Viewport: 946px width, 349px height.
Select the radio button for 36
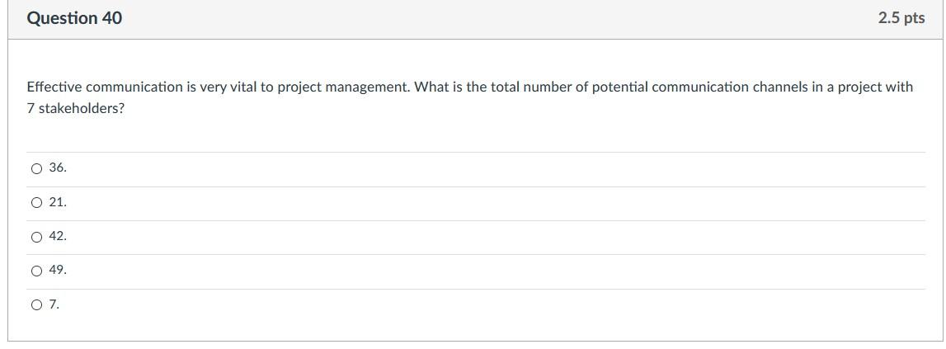[x=36, y=169]
